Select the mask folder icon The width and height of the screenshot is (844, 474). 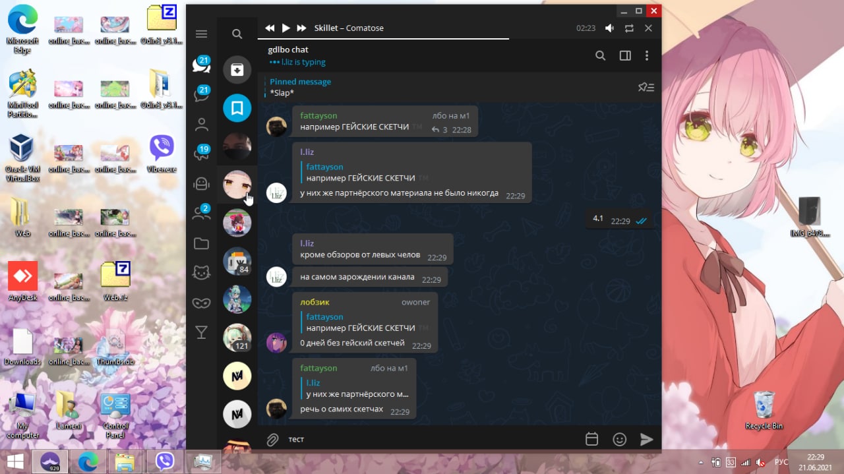[x=201, y=303]
